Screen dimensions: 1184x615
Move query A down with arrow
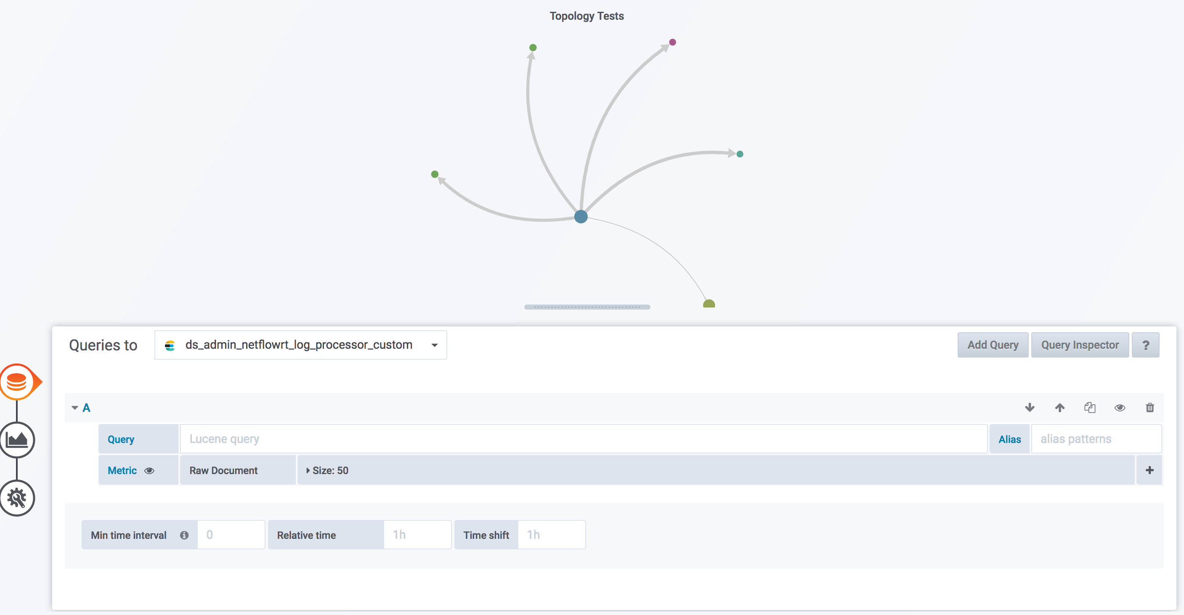[x=1030, y=408]
